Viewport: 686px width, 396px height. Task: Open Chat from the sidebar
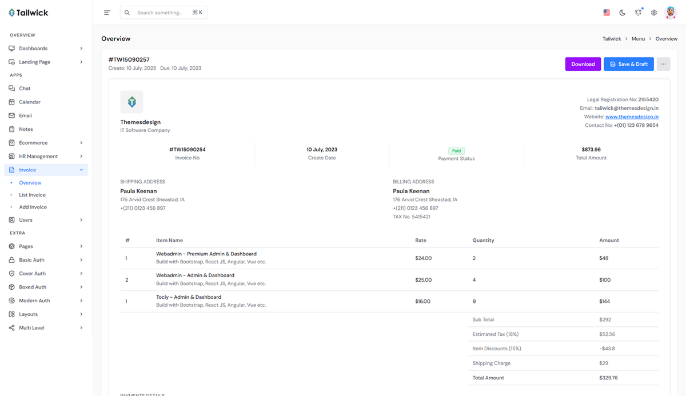[25, 89]
